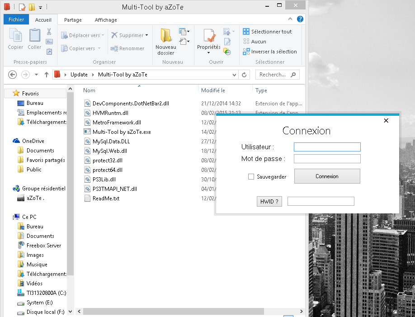Go back with the left arrow button
Screen dimensions: 415x317
tap(13, 75)
